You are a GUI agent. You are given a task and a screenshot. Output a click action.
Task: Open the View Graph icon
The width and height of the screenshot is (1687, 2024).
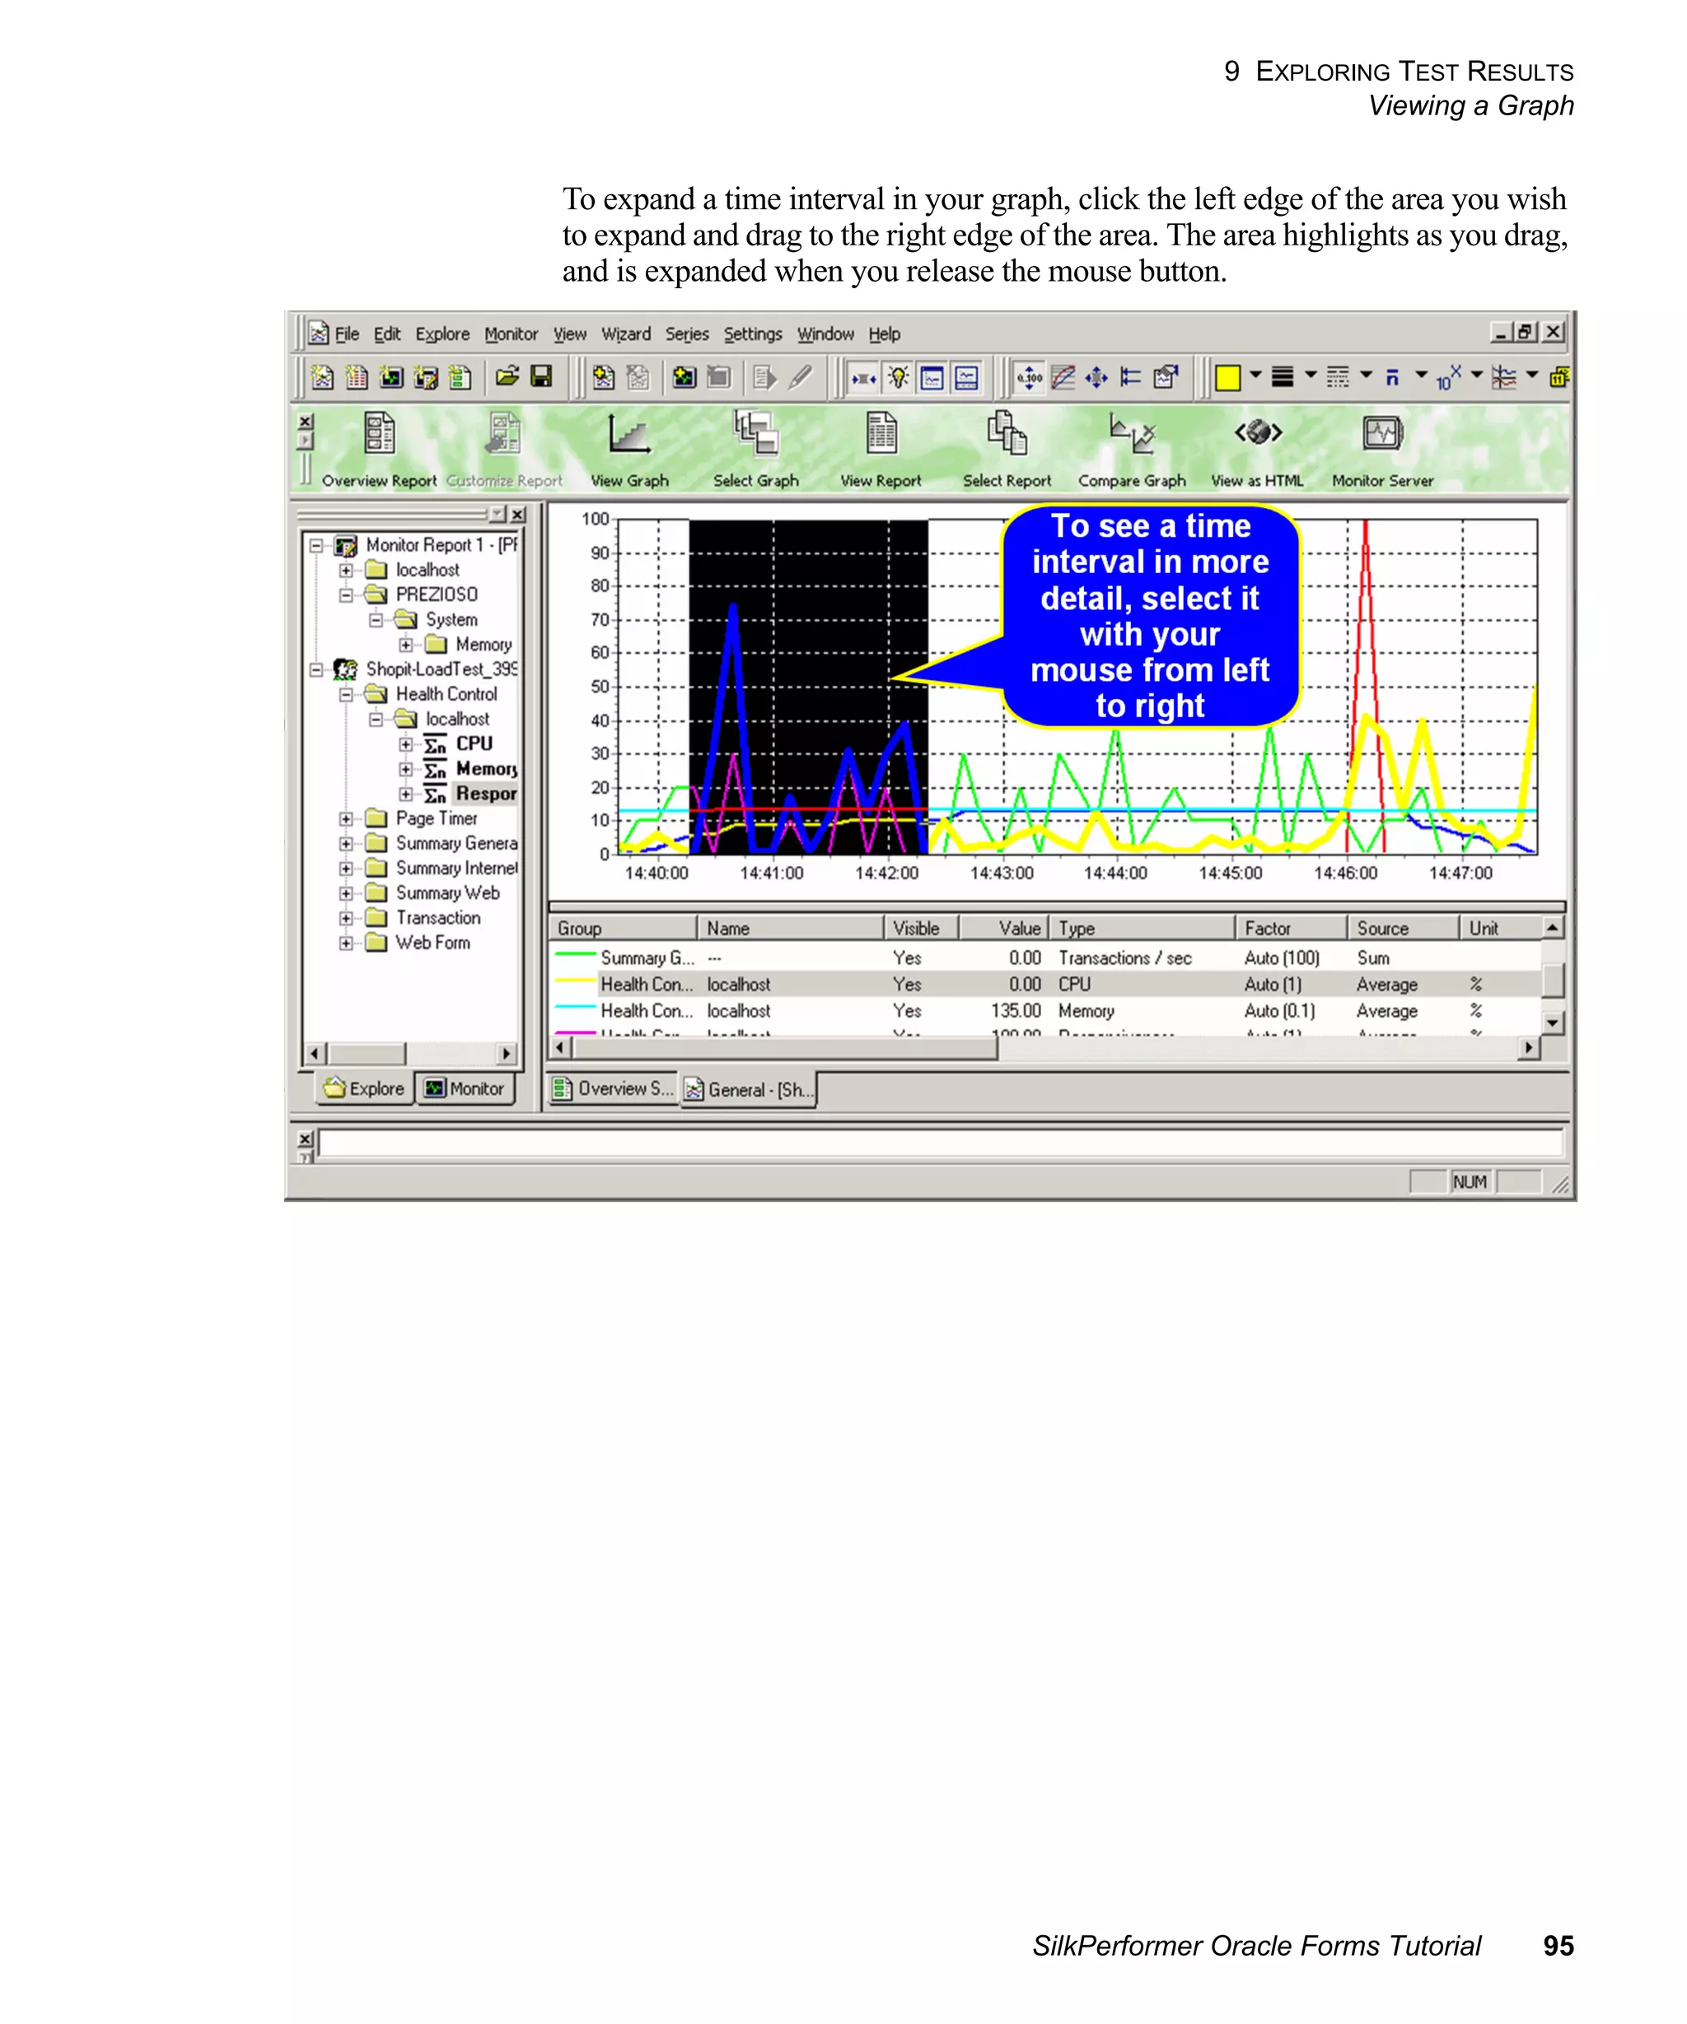[629, 434]
